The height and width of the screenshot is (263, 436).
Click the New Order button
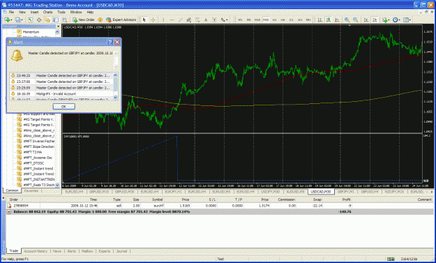(84, 20)
